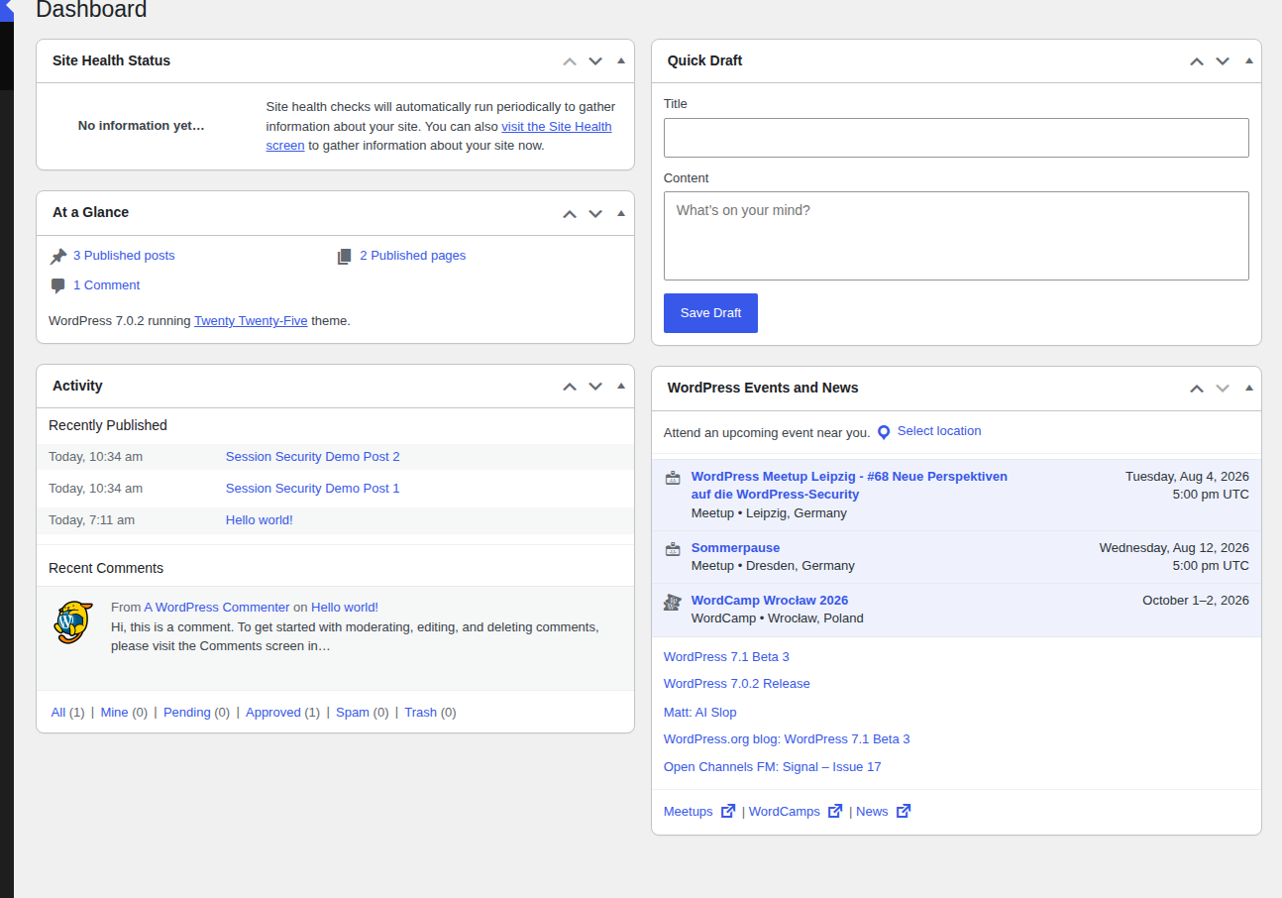This screenshot has height=898, width=1282.
Task: Filter comments by Trash
Action: [x=420, y=712]
